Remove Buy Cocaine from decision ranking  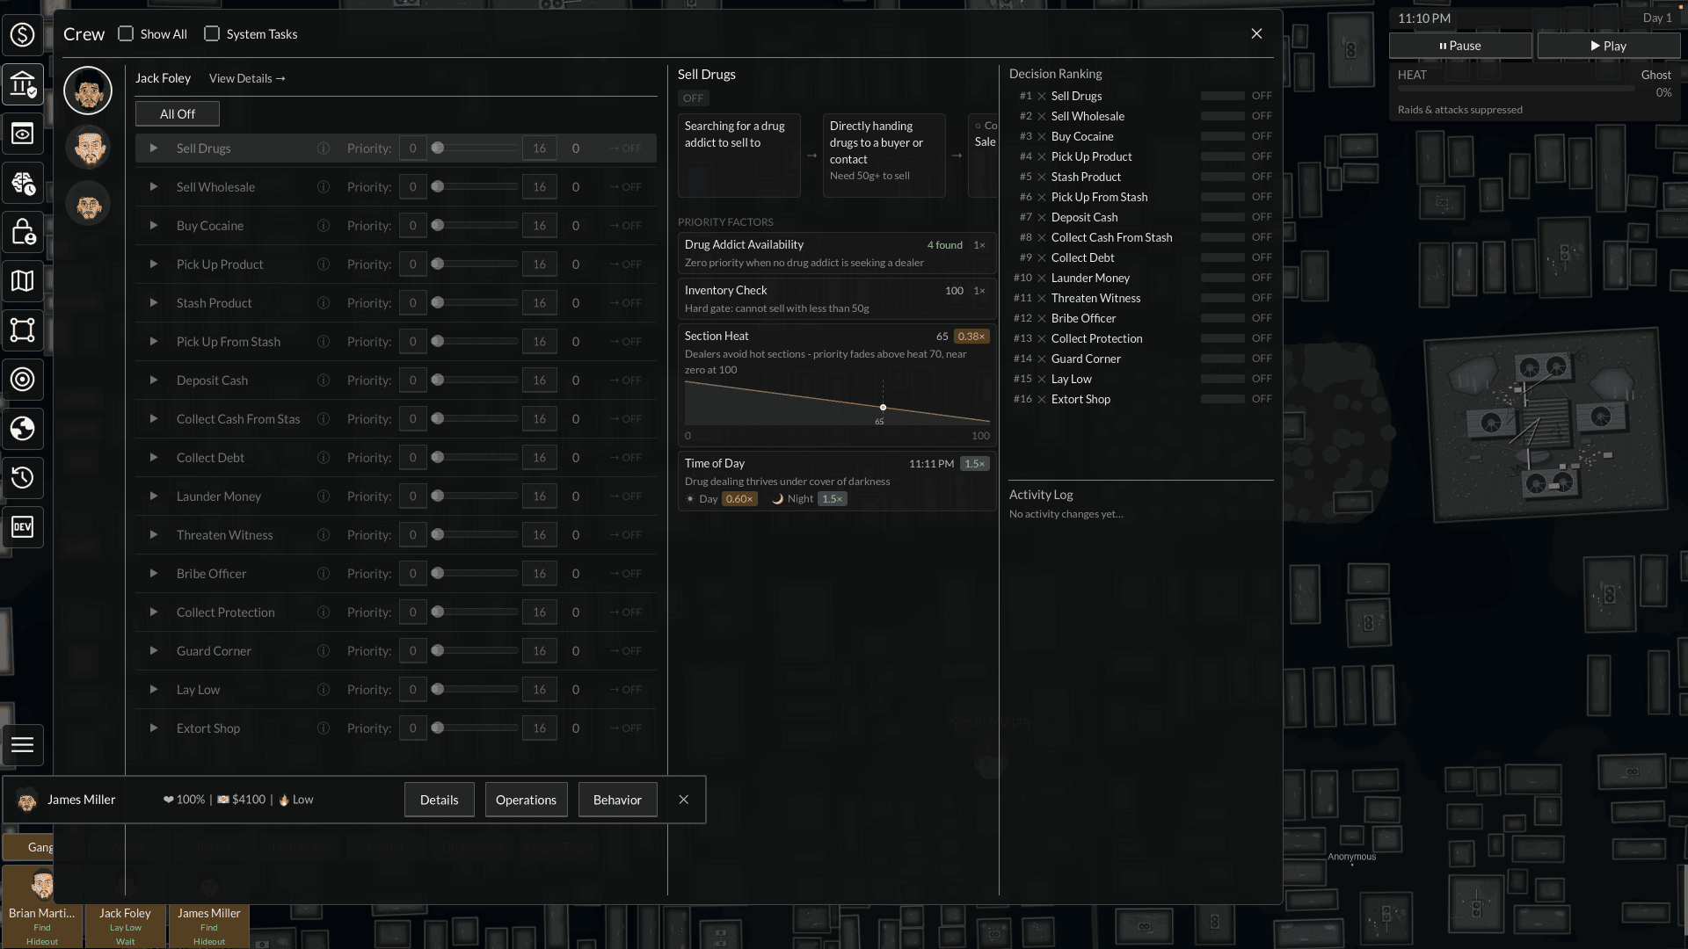coord(1042,137)
